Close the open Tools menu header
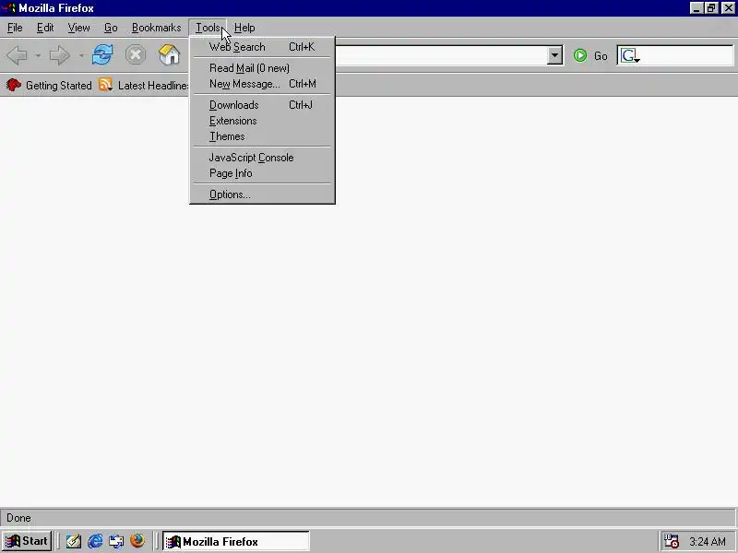 coord(208,28)
